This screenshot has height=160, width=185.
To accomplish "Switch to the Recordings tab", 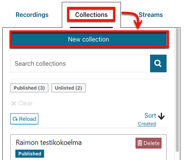I will [32, 15].
